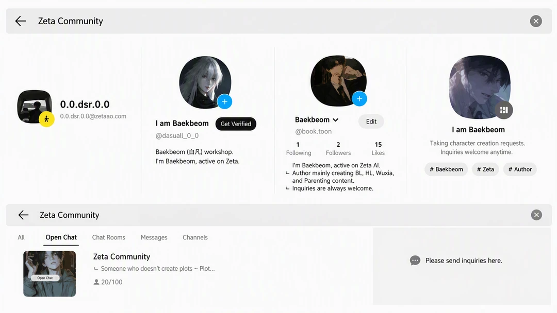Switch to the Chat Rooms tab
557x313 pixels.
point(109,237)
